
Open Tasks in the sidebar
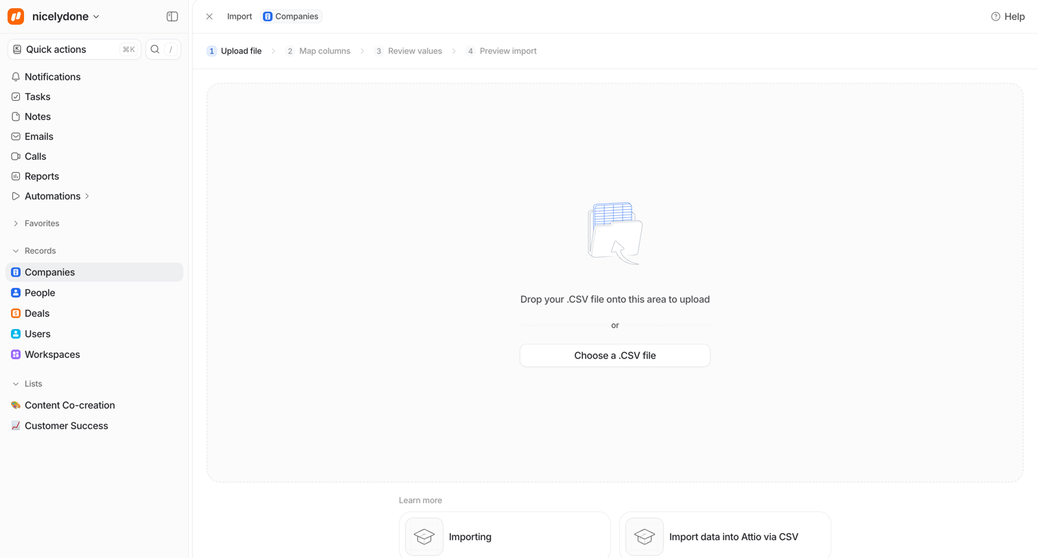coord(37,97)
